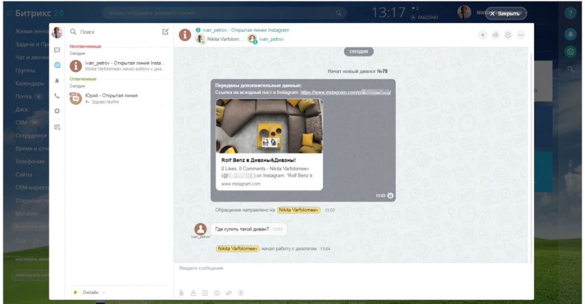Open the instagram.com source post link
Screen dimensions: 585x304
(346, 92)
